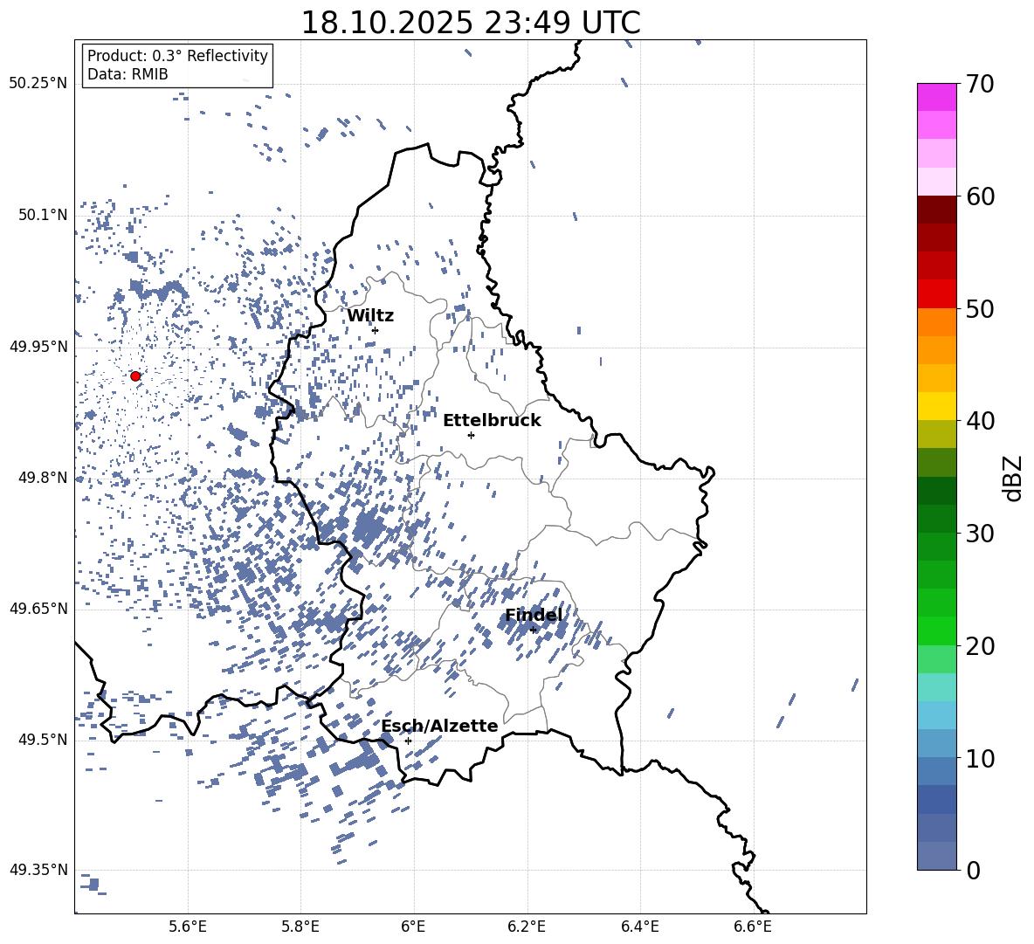
Task: Click the Ettelbruck cross marker
Action: point(471,435)
